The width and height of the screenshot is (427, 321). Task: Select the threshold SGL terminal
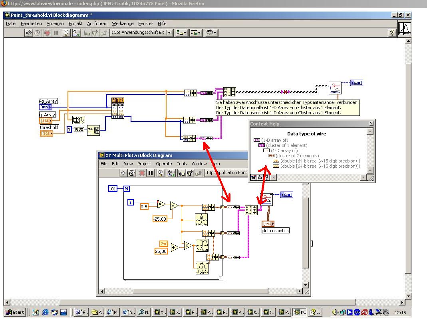point(46,133)
